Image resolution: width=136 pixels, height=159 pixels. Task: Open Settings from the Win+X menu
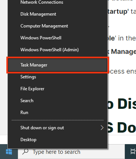coord(58,77)
